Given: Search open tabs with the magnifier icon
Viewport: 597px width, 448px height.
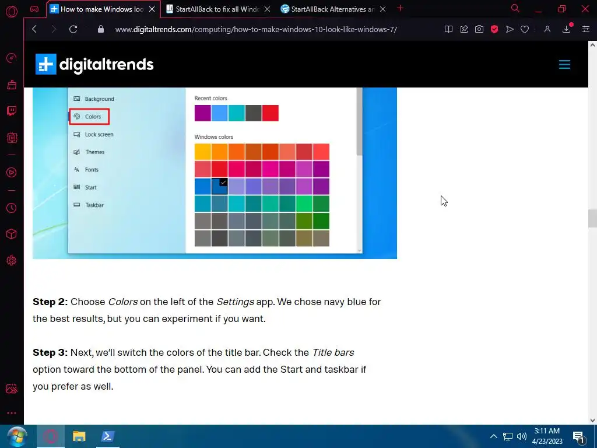Looking at the screenshot, I should click(x=515, y=8).
